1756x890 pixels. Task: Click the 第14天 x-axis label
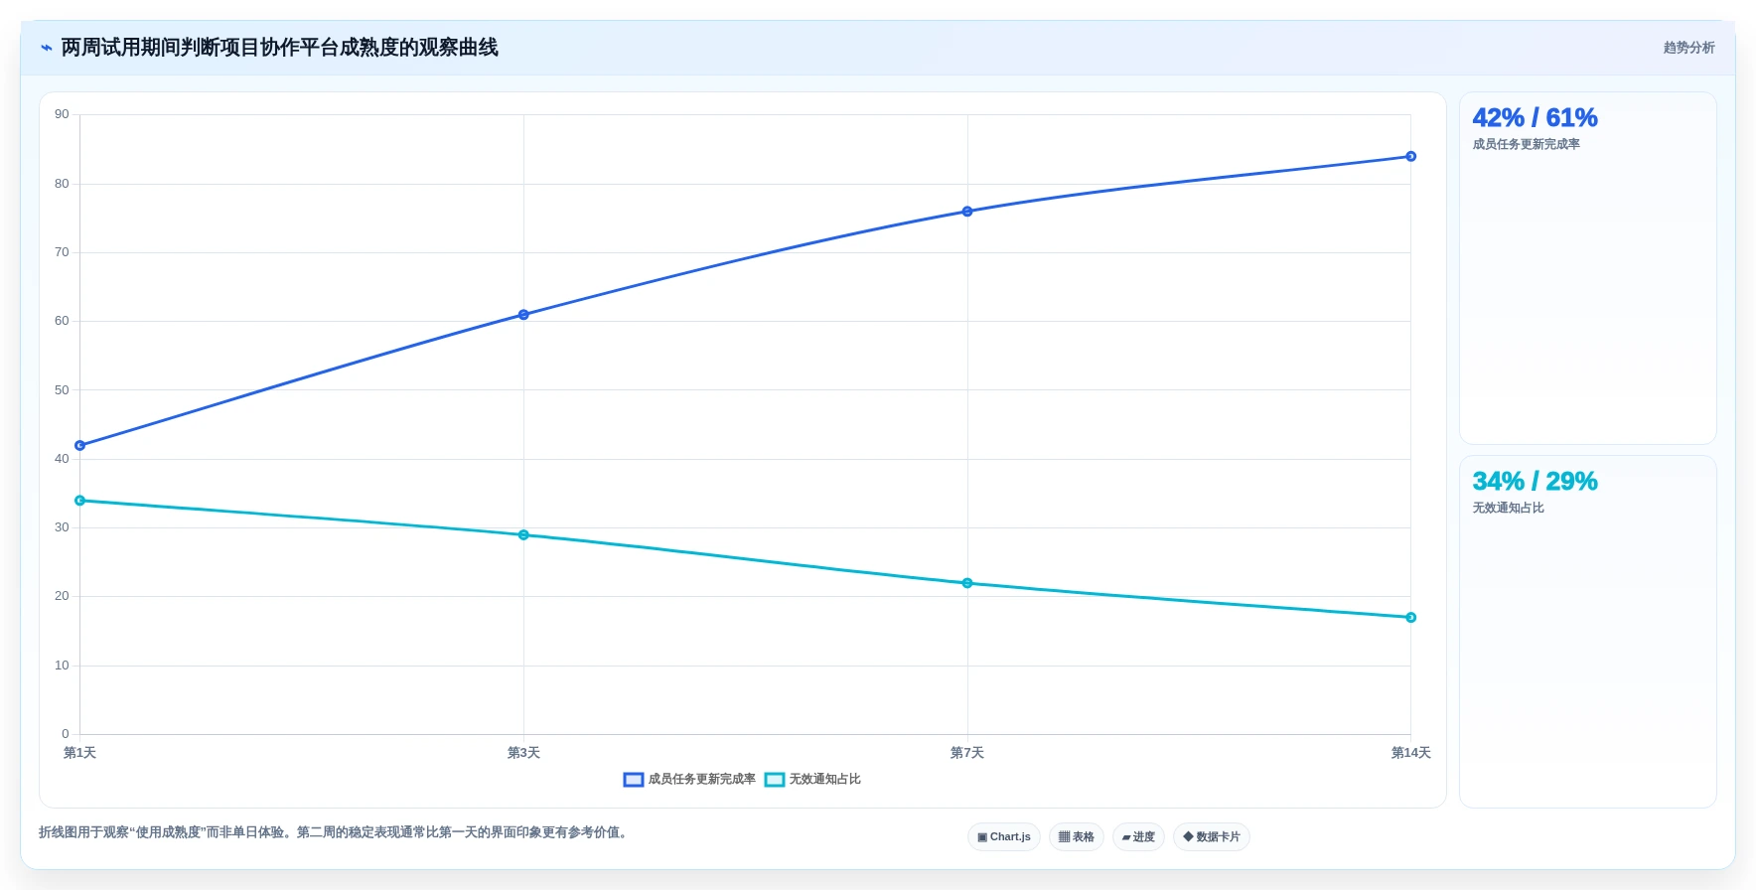(1410, 753)
